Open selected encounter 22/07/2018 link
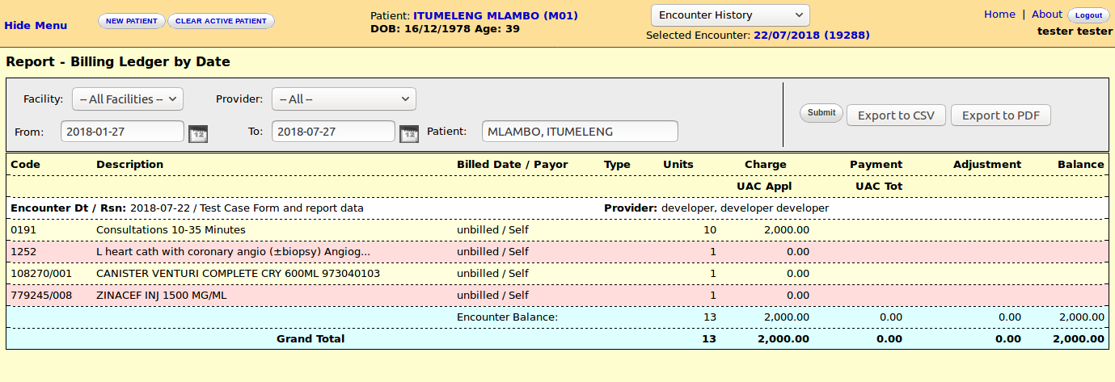1115x382 pixels. (x=811, y=36)
